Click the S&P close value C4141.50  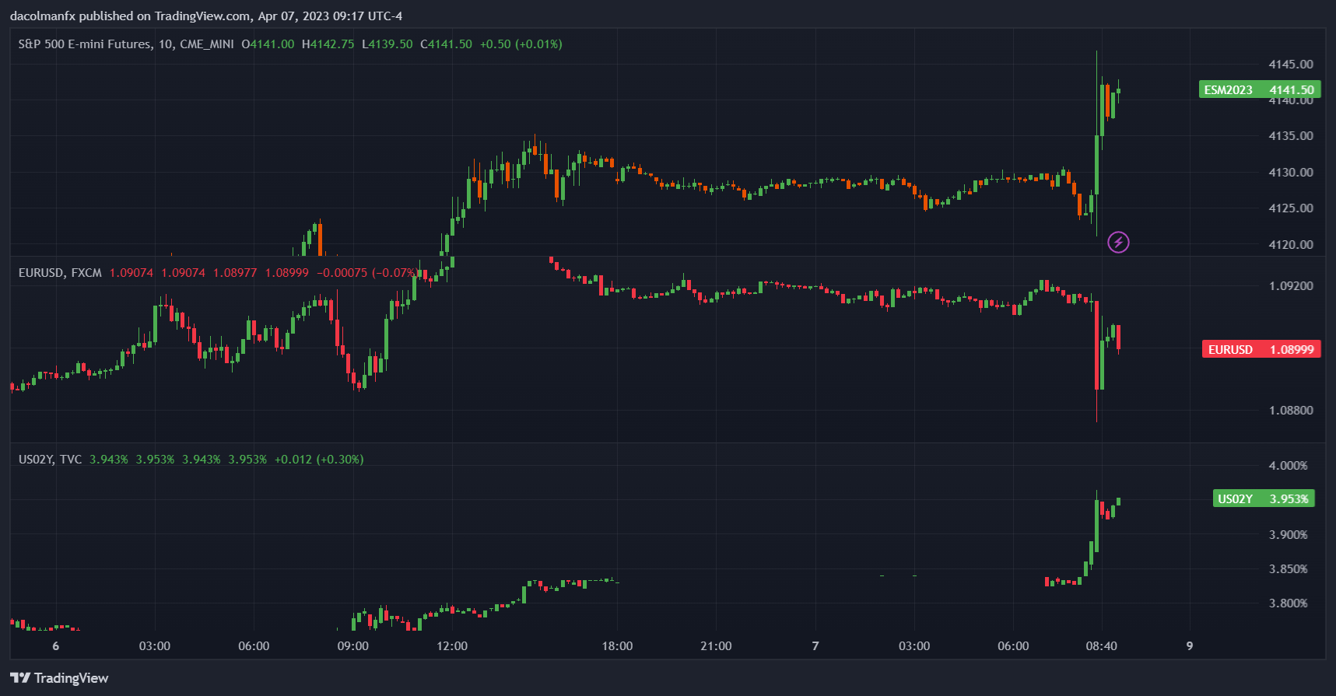pos(446,44)
